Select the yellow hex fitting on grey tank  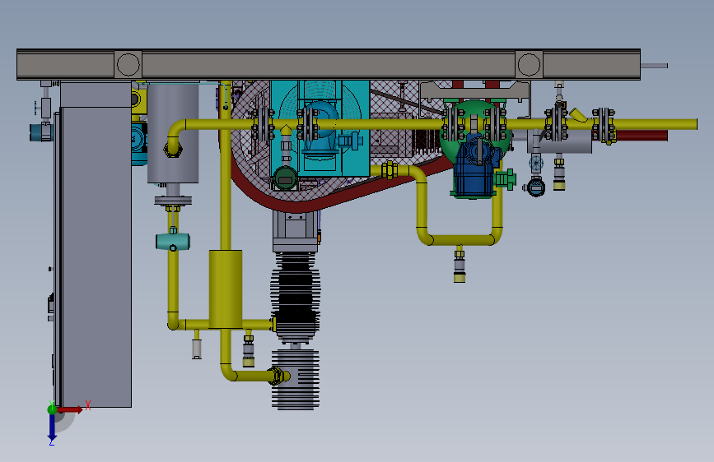[173, 149]
